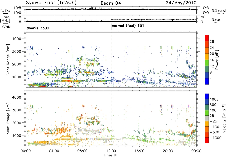227x157 pixels.
Task: Click the "3000" tick of the velocity panel
Action: tap(17, 110)
